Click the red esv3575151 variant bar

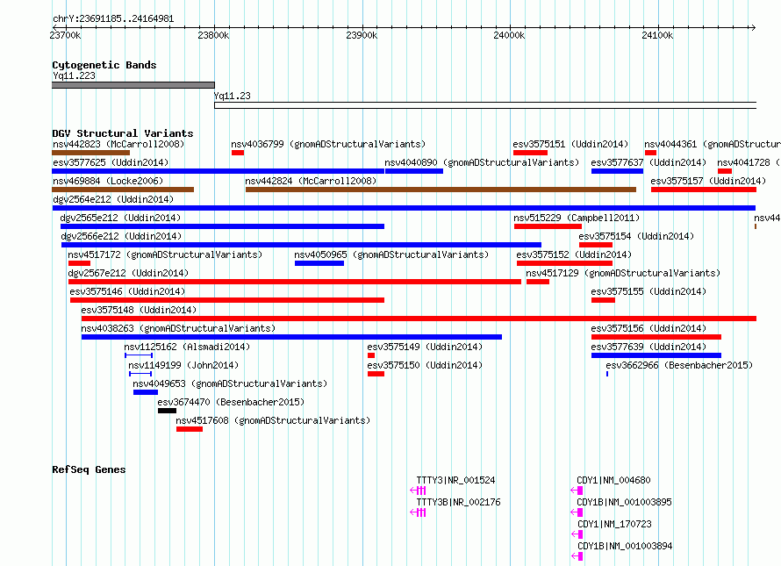click(x=530, y=153)
